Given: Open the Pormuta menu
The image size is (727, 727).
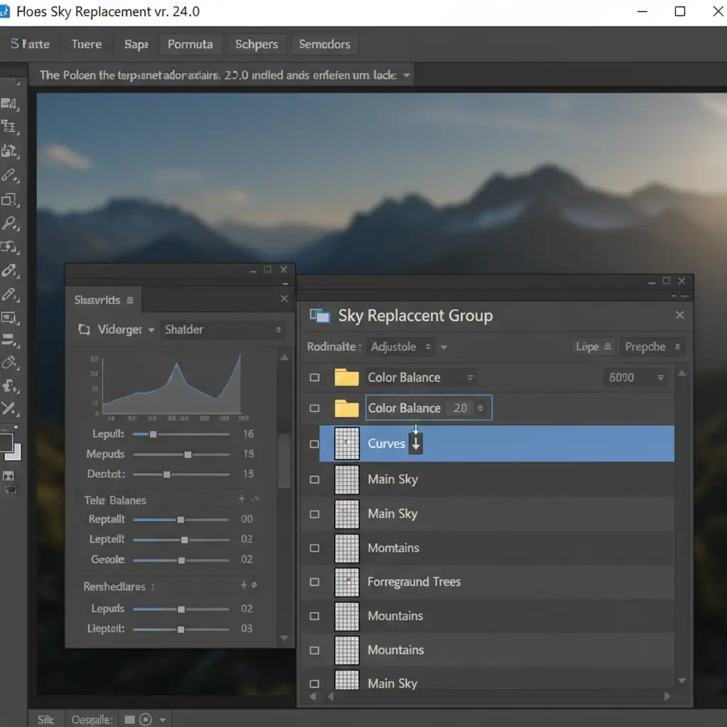Looking at the screenshot, I should [190, 44].
